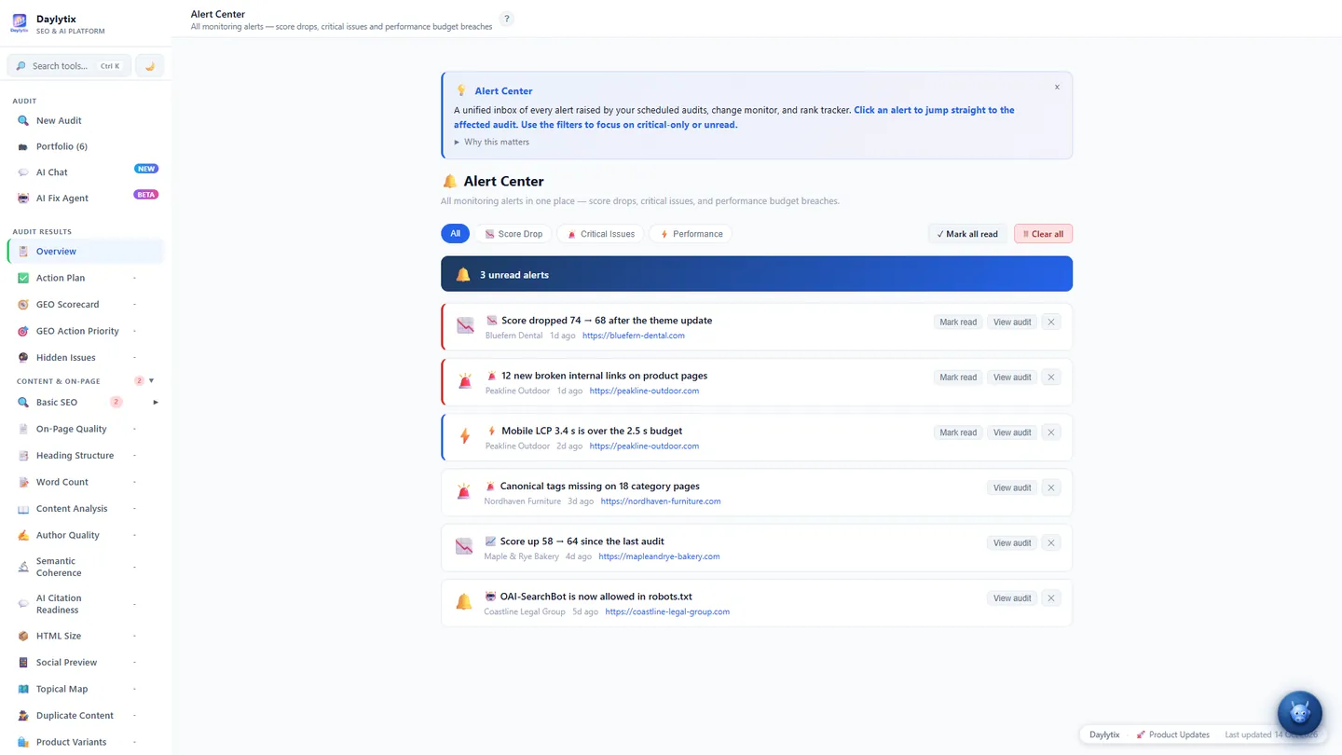
Task: Click the AI Citation Readiness icon
Action: pos(23,604)
